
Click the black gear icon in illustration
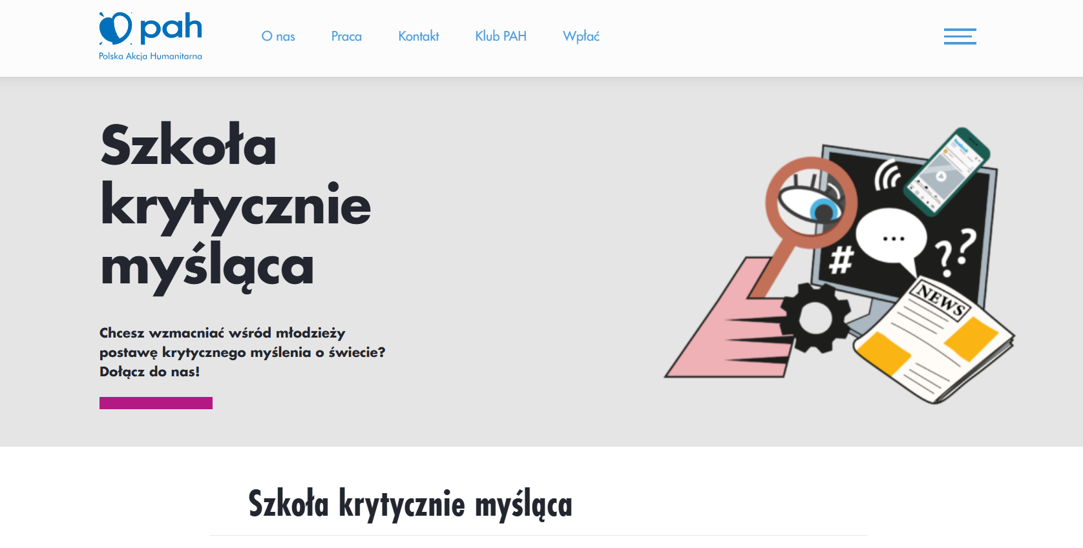pyautogui.click(x=815, y=318)
